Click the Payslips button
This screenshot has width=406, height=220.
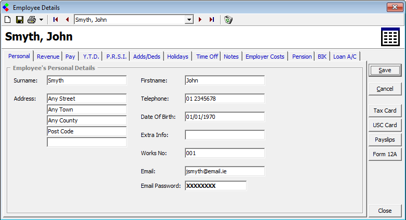[x=384, y=140]
